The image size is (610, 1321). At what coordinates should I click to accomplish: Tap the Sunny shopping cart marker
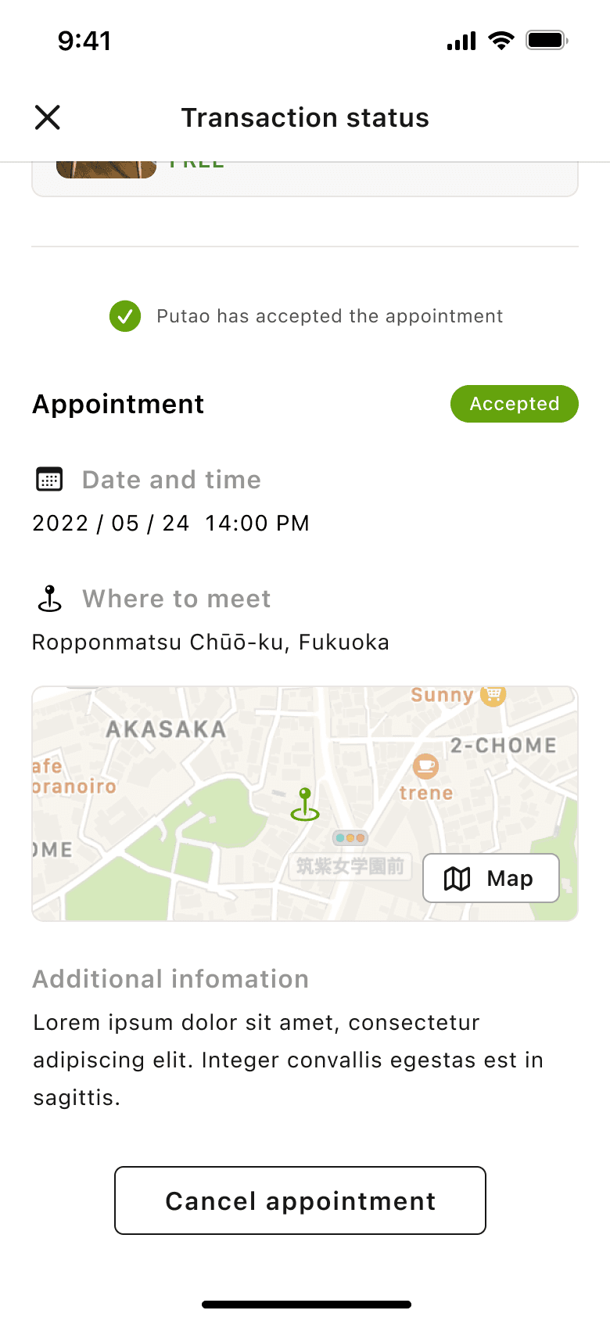(x=493, y=694)
